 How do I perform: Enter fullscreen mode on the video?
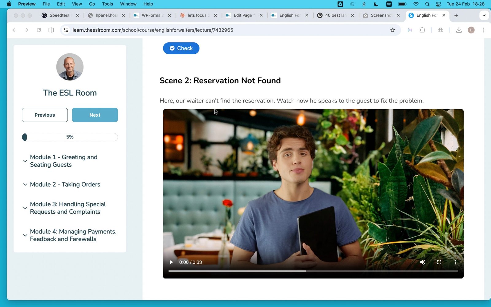(439, 262)
